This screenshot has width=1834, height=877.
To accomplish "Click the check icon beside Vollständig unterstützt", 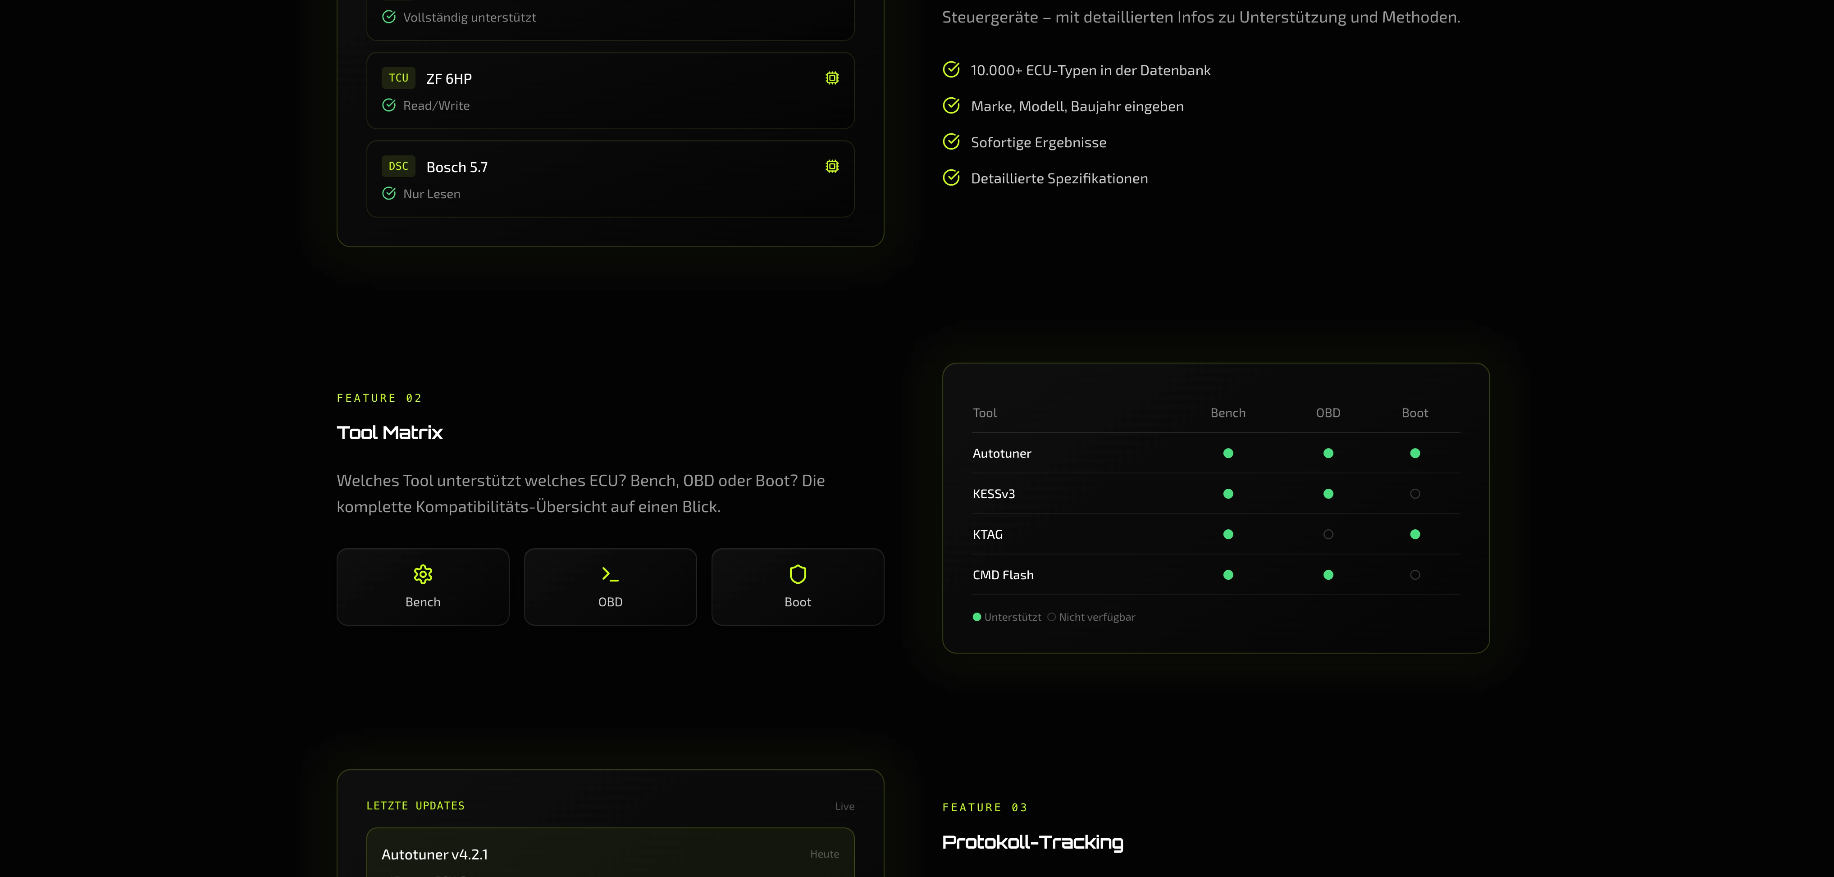I will [389, 17].
